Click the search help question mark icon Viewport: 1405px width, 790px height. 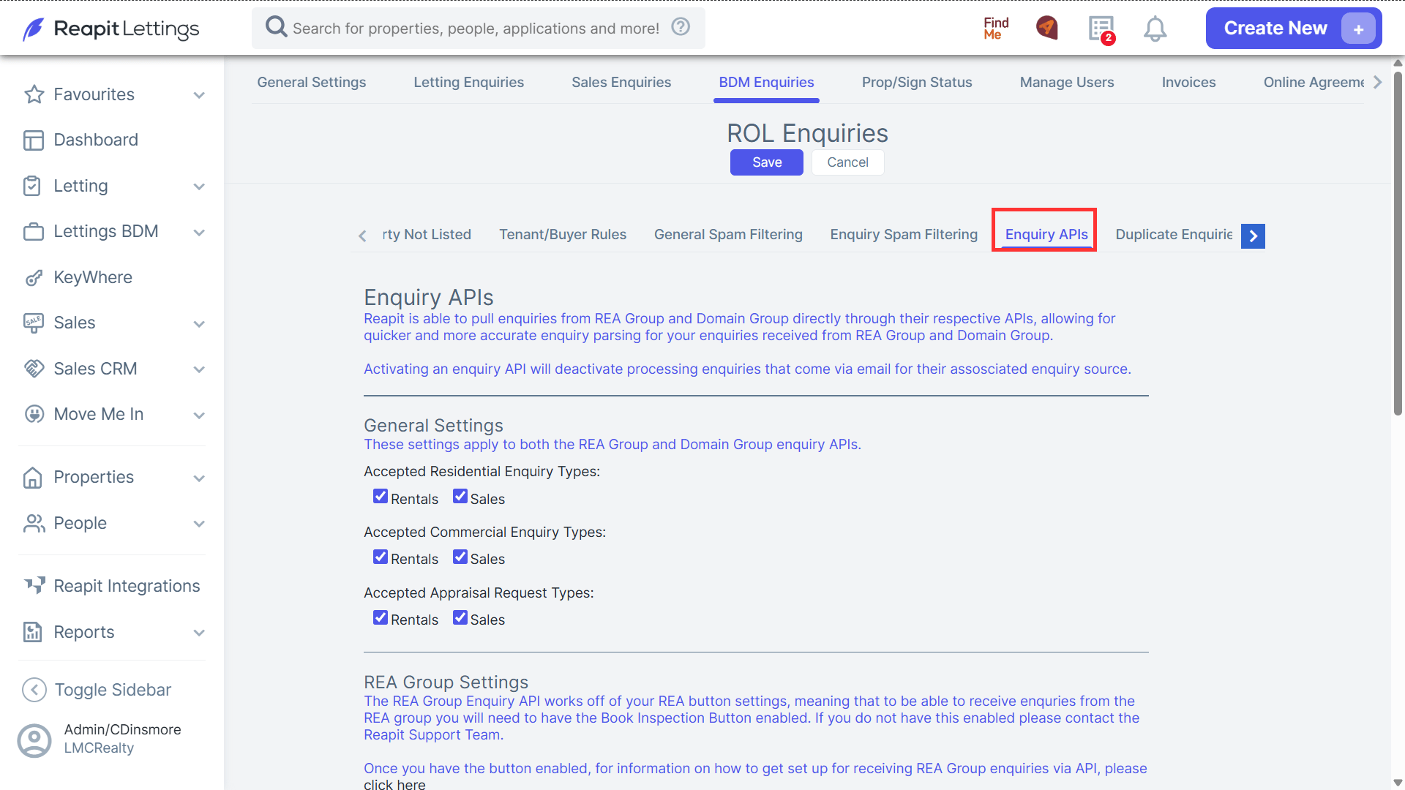point(681,27)
